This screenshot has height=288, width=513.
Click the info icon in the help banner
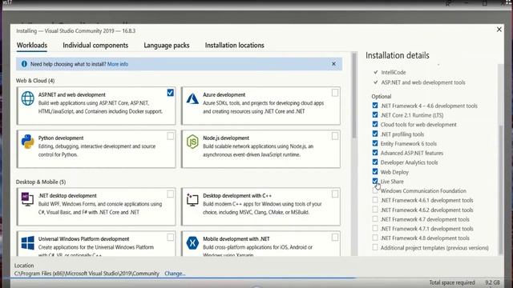[24, 64]
